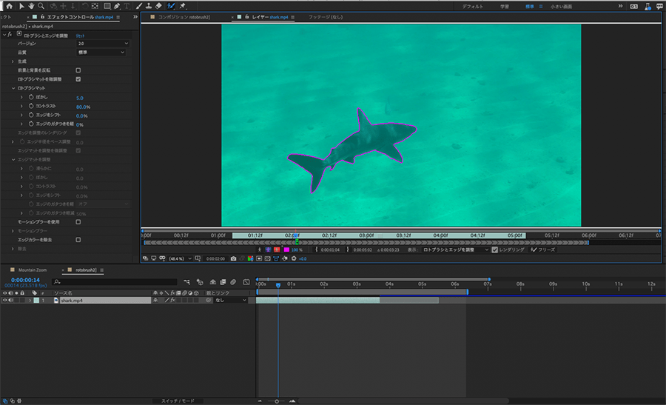Toggle the レンダリング checkbox

(495, 250)
